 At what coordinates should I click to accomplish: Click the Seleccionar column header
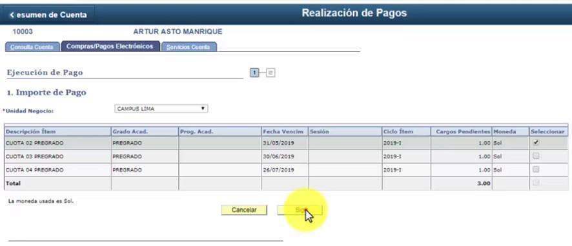549,132
